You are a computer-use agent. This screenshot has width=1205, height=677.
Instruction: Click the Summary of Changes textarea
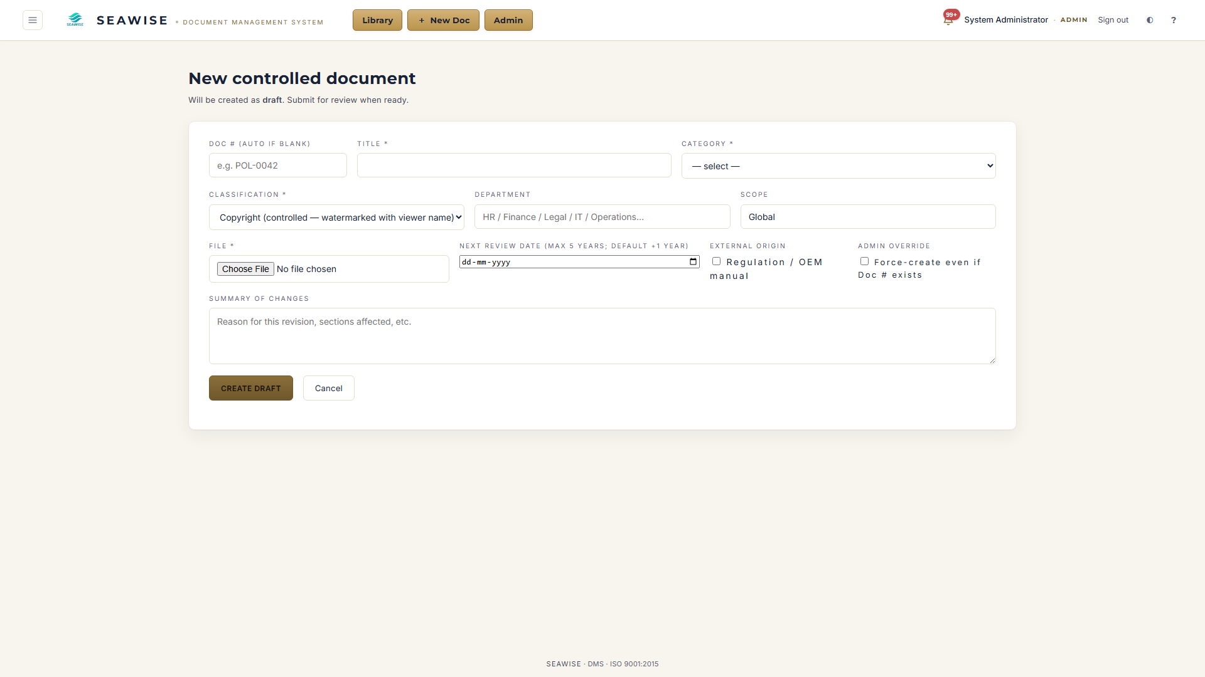(x=602, y=336)
